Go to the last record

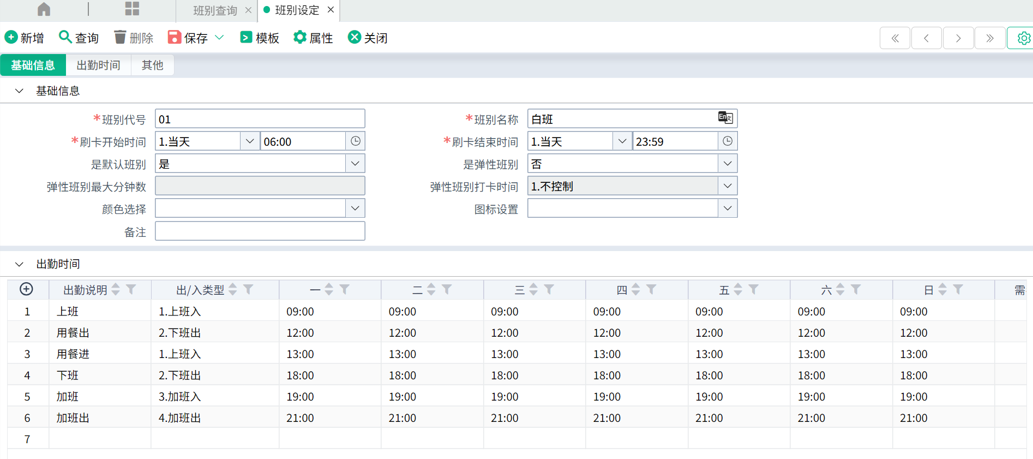990,38
